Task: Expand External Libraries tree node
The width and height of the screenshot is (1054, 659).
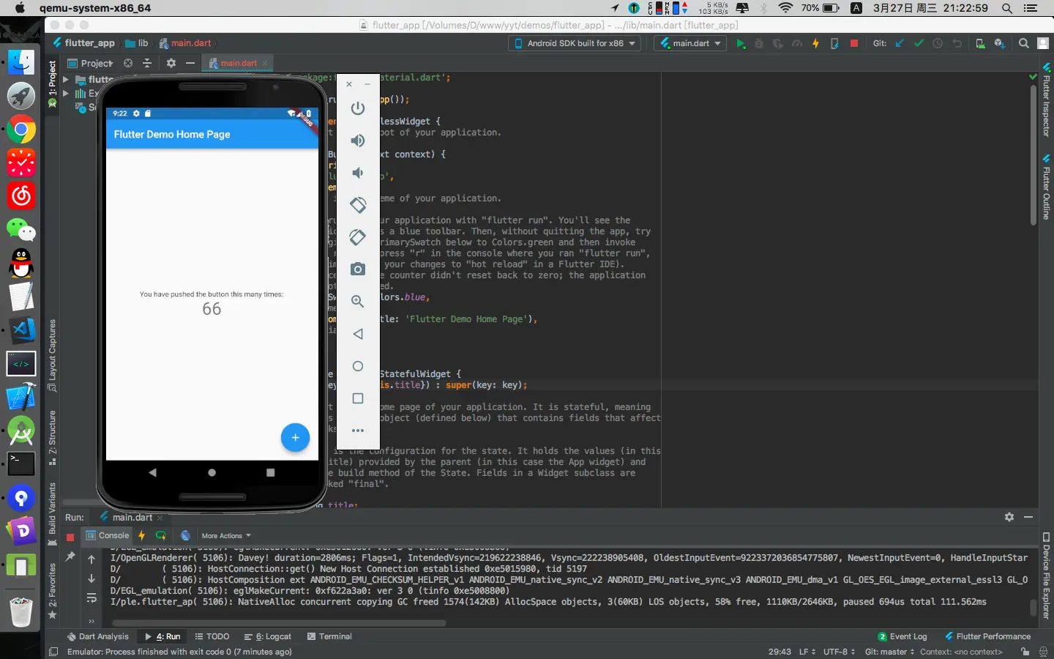Action: 65,93
